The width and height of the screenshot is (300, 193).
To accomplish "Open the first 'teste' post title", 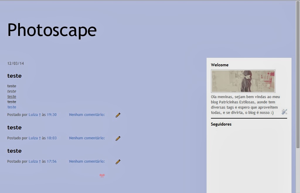I will coord(15,76).
